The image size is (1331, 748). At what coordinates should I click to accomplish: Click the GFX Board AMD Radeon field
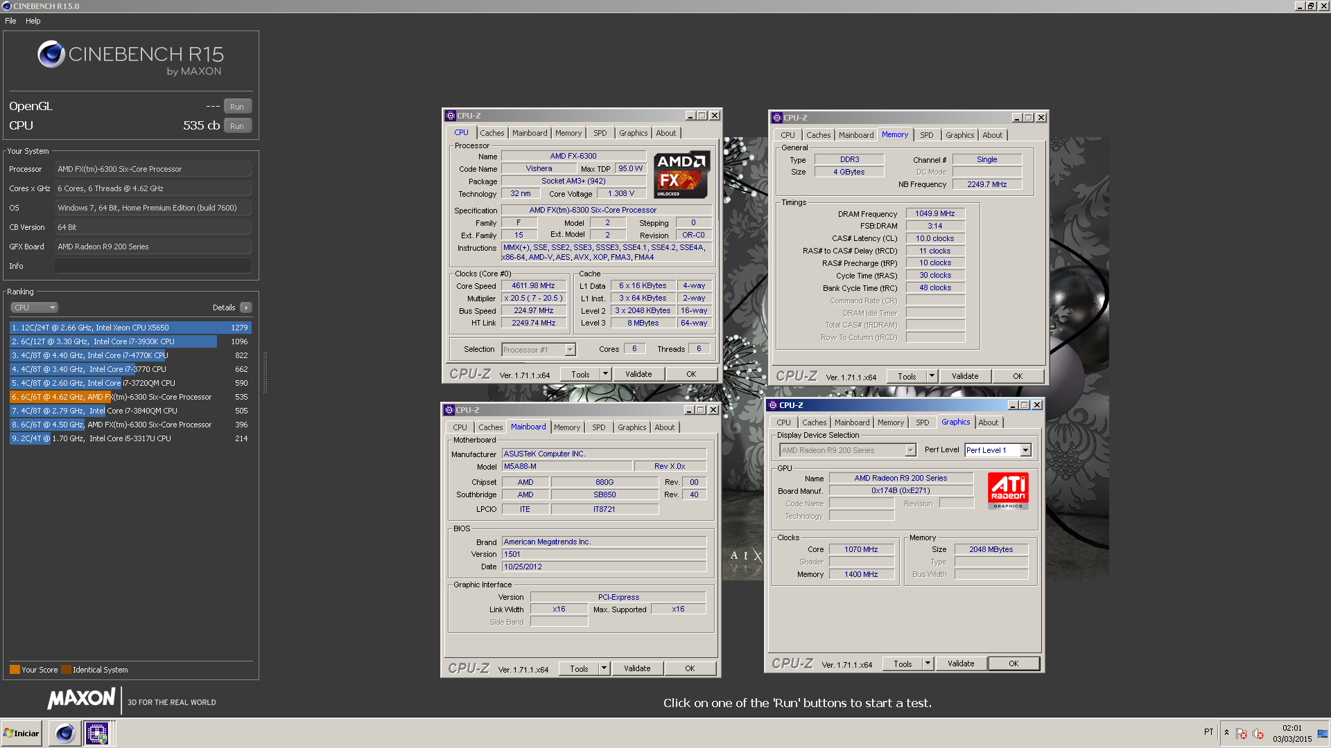pyautogui.click(x=153, y=247)
